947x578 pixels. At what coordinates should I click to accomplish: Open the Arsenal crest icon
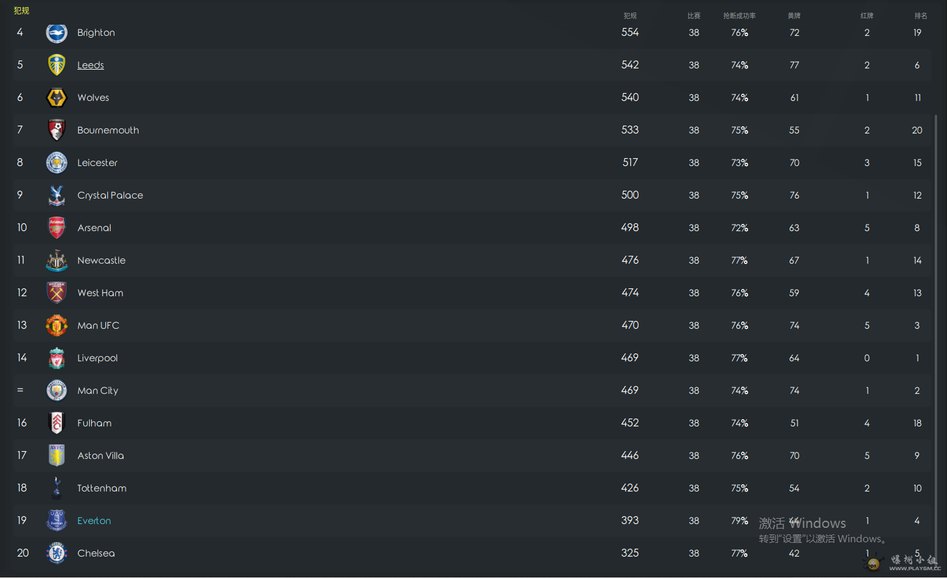pos(57,228)
